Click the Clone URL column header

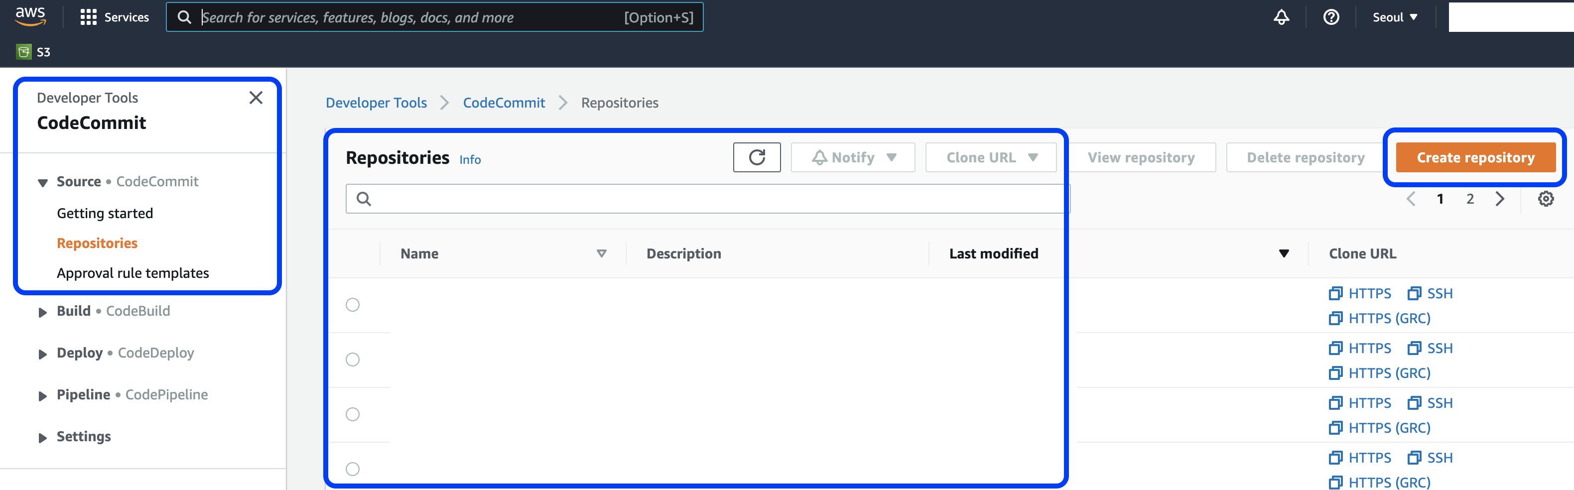pyautogui.click(x=1362, y=253)
